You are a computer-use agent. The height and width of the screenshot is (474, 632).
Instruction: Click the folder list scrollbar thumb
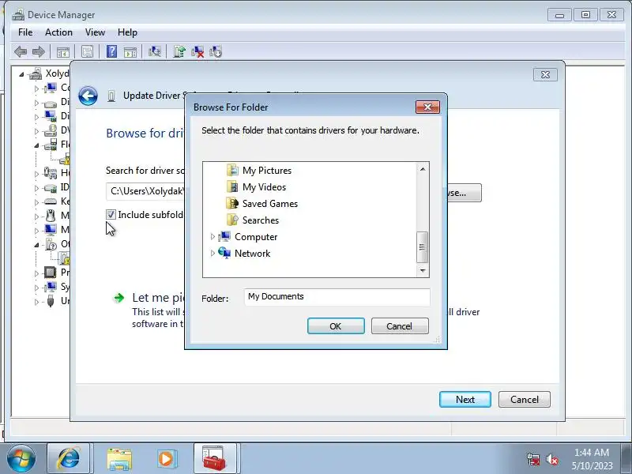click(x=422, y=247)
